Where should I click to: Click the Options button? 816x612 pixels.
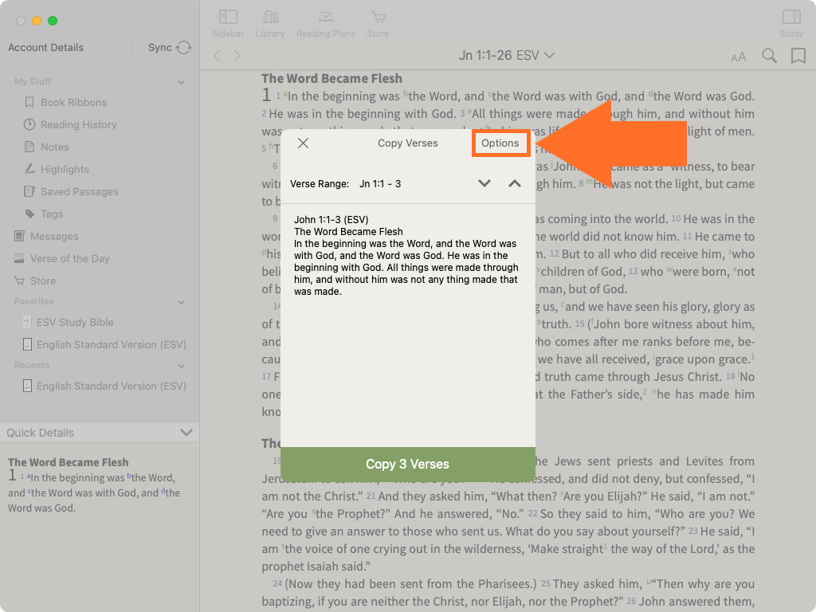click(x=500, y=143)
